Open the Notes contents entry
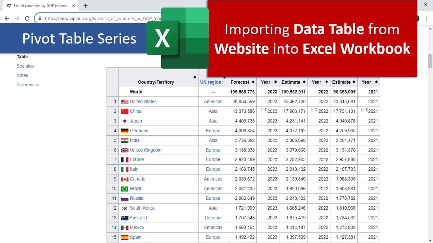This screenshot has width=433, height=243. pos(22,75)
